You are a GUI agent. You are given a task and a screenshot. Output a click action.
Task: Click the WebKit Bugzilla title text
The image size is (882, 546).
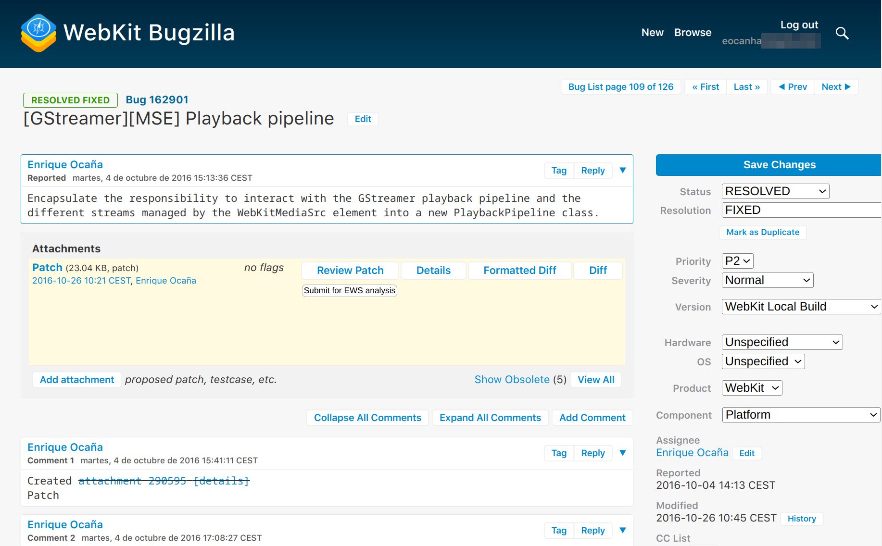point(149,33)
